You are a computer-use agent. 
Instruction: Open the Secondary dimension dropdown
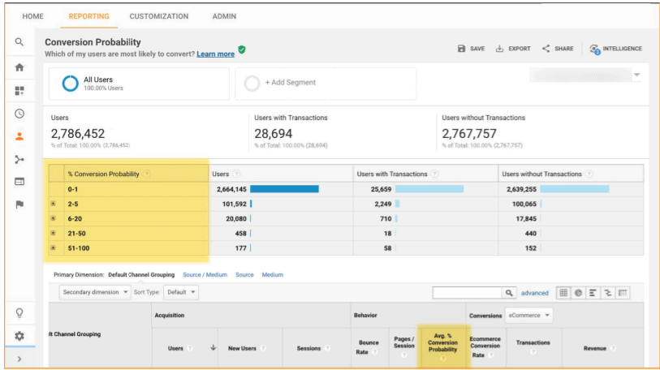coord(93,292)
